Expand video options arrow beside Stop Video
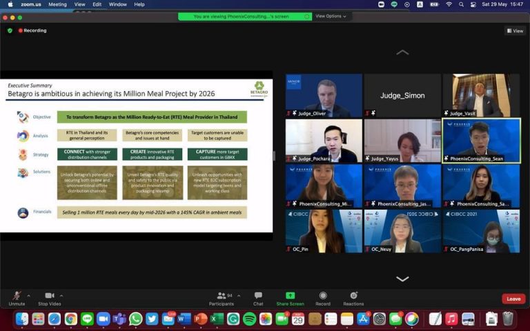The width and height of the screenshot is (530, 331). (61, 296)
